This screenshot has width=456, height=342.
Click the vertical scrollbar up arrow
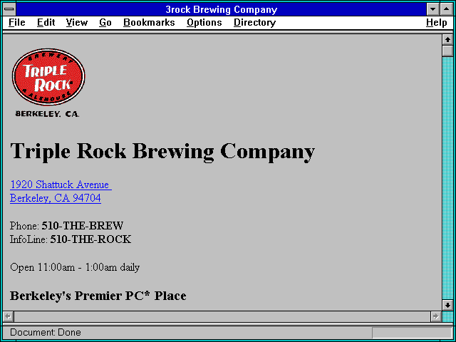(447, 40)
